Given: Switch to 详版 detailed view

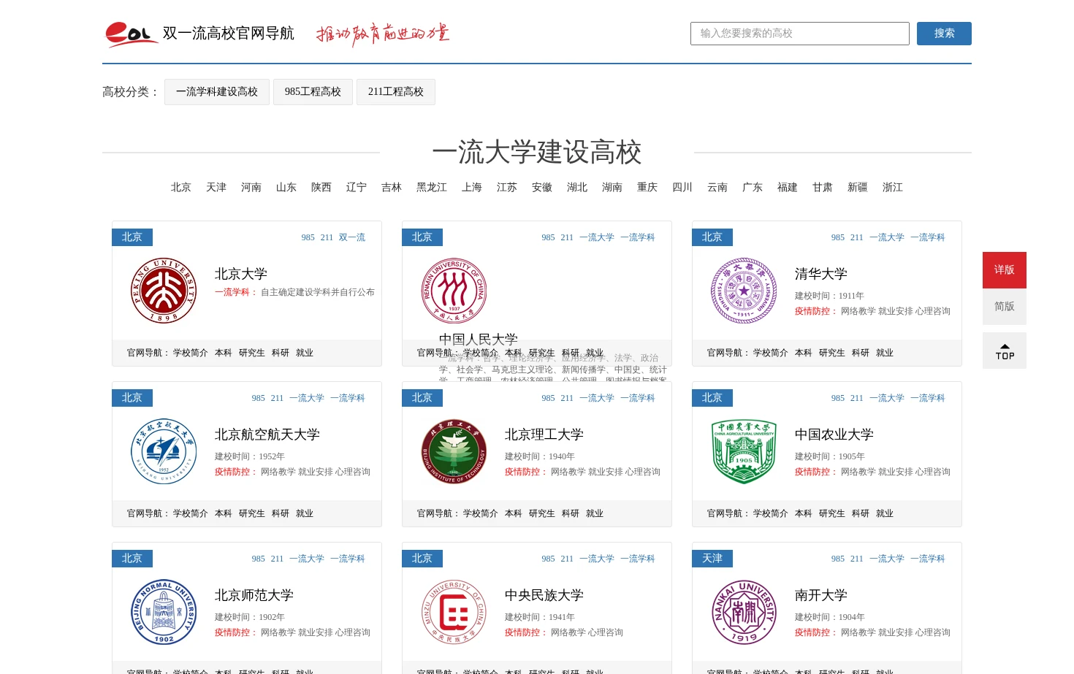Looking at the screenshot, I should [1005, 270].
